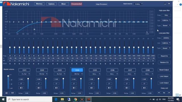Open the battery status tray icon

click(154, 99)
